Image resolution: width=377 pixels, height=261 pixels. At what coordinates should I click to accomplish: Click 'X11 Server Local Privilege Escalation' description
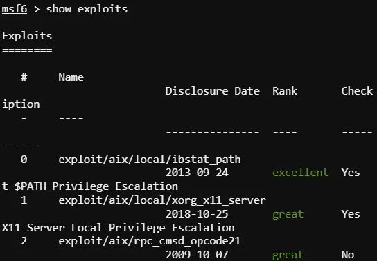[x=118, y=228]
